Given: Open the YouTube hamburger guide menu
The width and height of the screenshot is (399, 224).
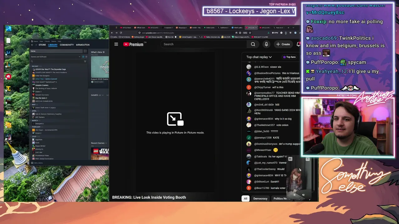Looking at the screenshot, I should (116, 44).
